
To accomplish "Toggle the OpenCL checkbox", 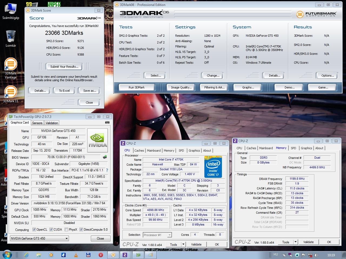I will click(x=34, y=230).
